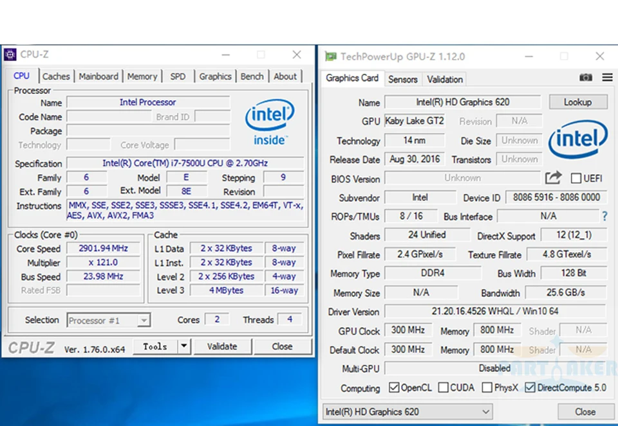The width and height of the screenshot is (618, 426).
Task: Click the Validate button in CPU-Z
Action: pos(222,346)
